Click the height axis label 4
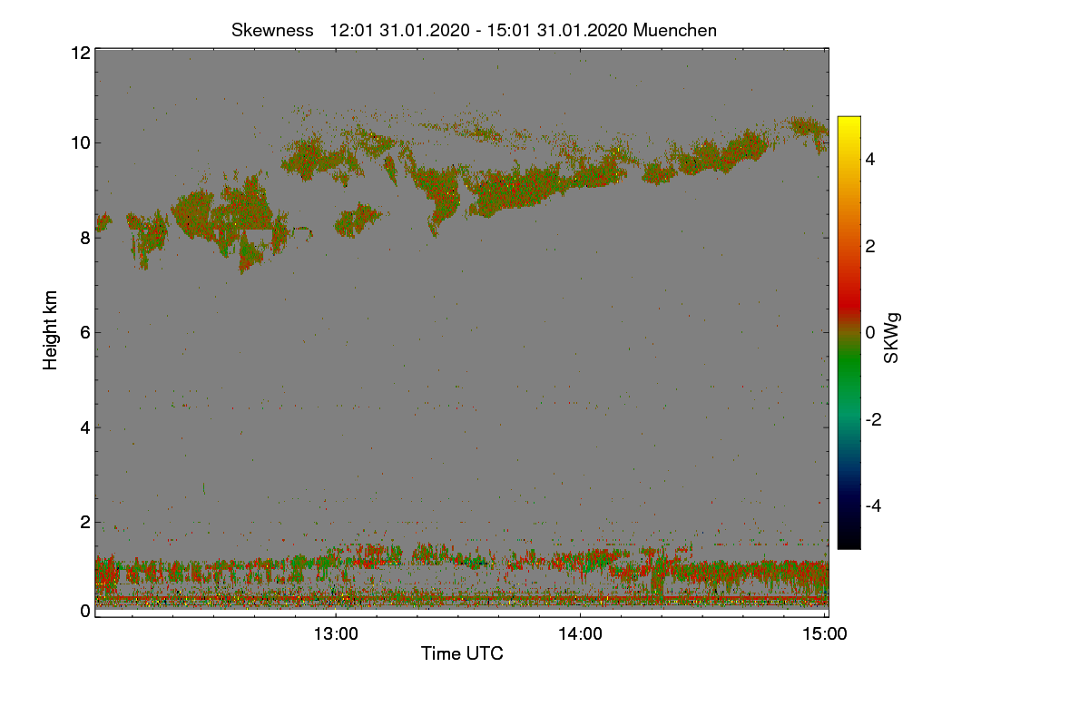 click(x=84, y=427)
